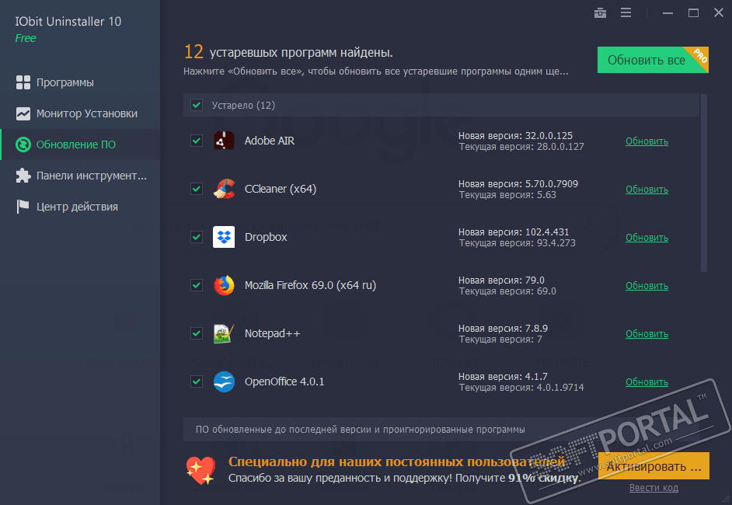
Task: Click the Обновление ПО refresh icon
Action: (x=23, y=145)
